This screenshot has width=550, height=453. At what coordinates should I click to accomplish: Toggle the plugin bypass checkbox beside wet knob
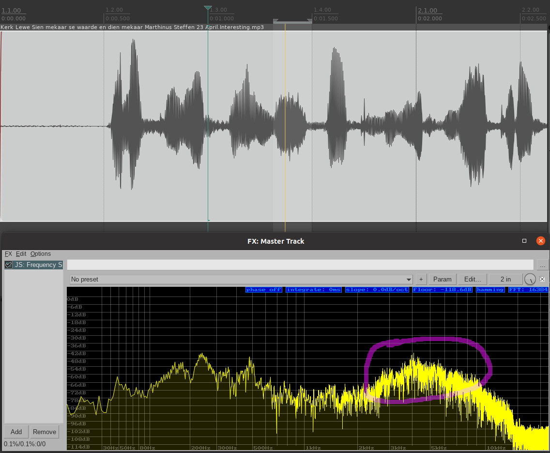pos(542,279)
